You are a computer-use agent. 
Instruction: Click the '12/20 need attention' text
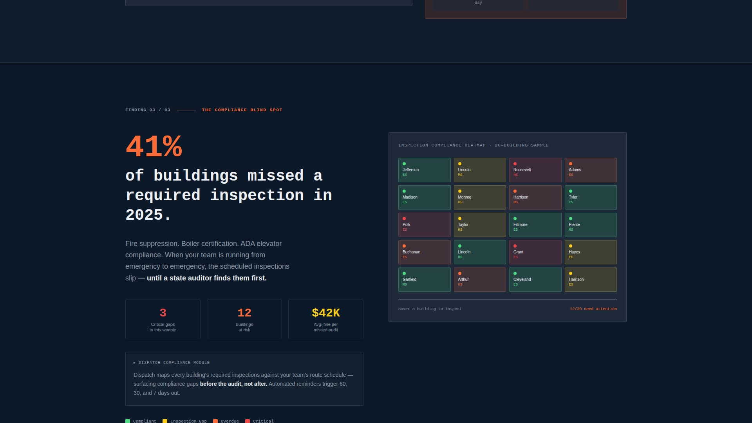[593, 309]
